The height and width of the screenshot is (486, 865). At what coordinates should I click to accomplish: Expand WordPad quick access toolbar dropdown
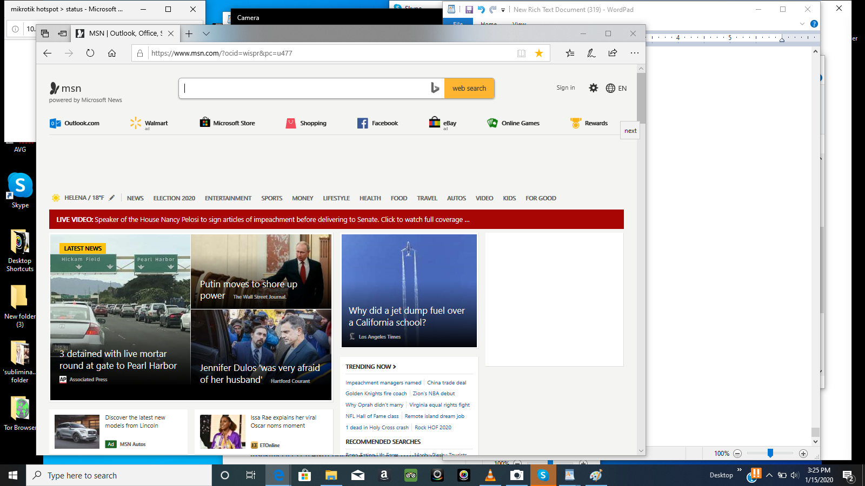[x=503, y=10]
